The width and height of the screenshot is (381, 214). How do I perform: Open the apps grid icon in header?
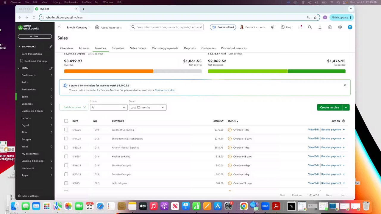pos(300,27)
